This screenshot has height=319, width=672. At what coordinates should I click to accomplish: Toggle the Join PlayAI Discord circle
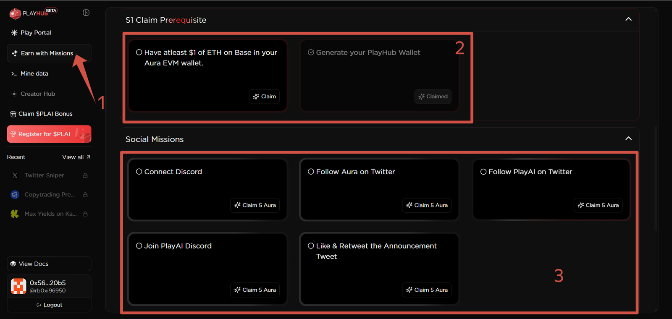[x=139, y=246]
